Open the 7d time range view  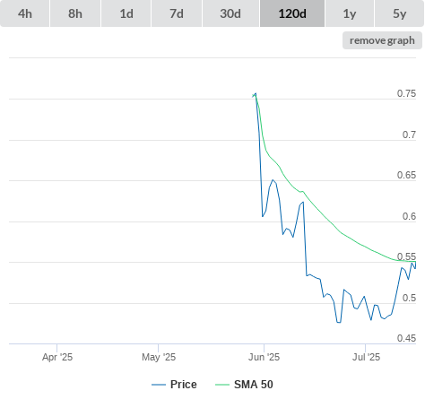click(x=177, y=13)
